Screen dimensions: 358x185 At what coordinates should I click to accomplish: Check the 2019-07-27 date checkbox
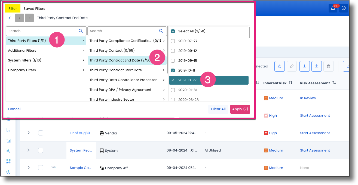pyautogui.click(x=173, y=41)
